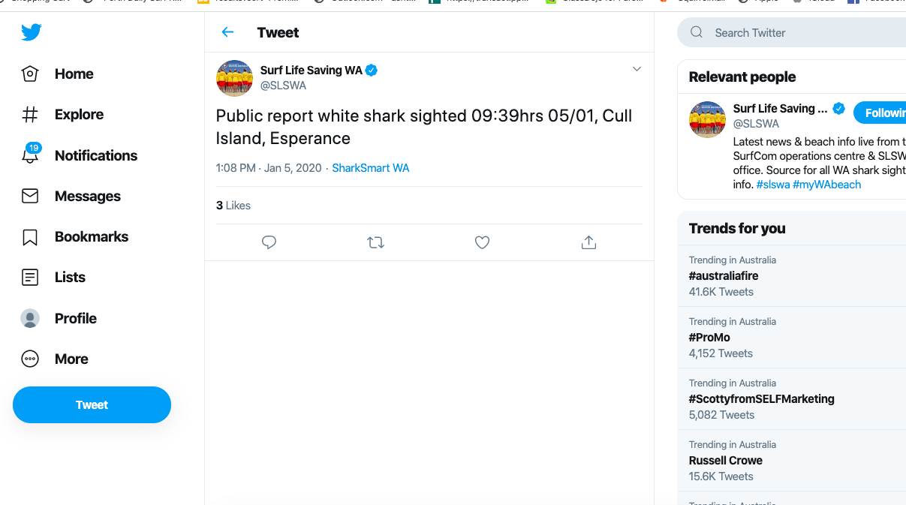Retweet the shark sighting tweet
Viewport: 906px width, 505px height.
tap(375, 242)
